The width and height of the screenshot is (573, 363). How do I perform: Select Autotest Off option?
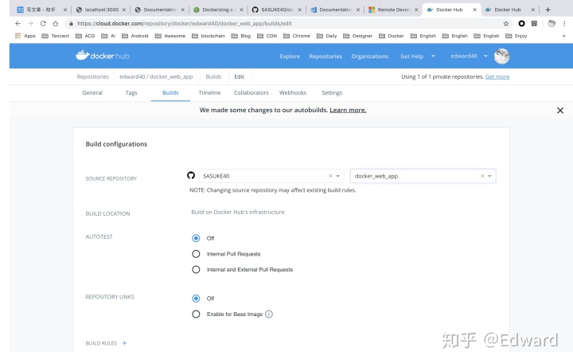pos(196,238)
